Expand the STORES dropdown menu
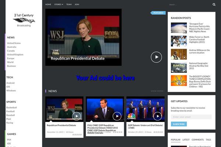The image size is (221, 147). coord(59,4)
